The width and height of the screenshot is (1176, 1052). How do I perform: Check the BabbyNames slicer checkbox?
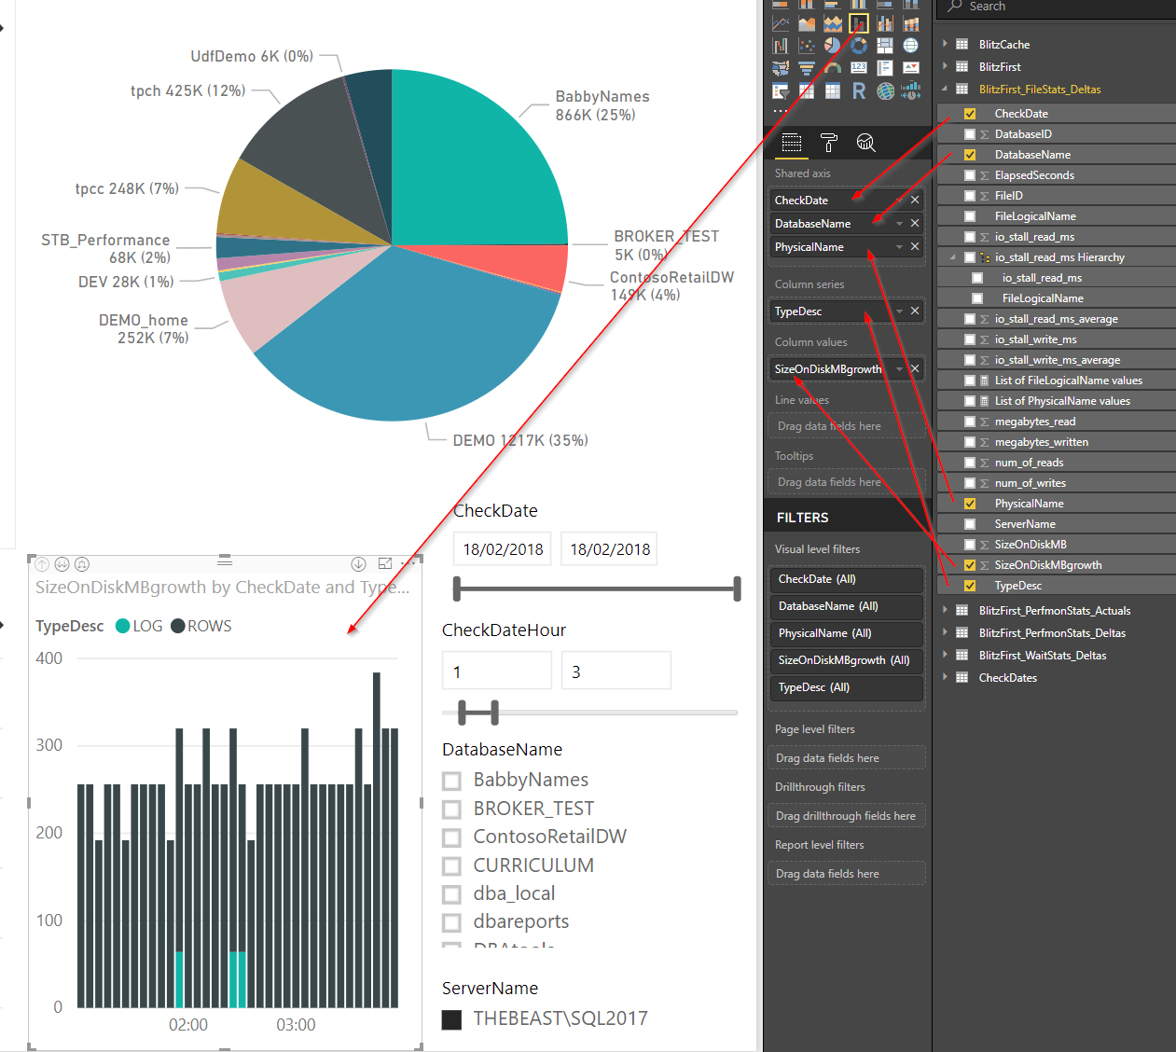point(452,781)
